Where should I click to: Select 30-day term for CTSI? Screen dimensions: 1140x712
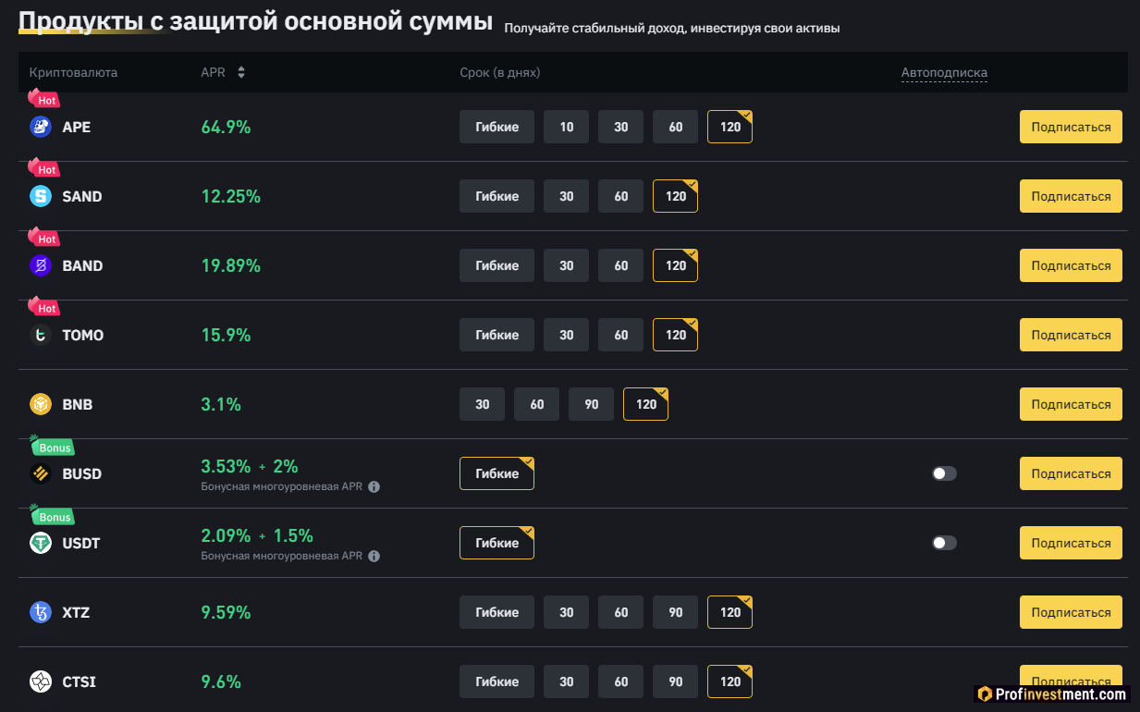[567, 681]
